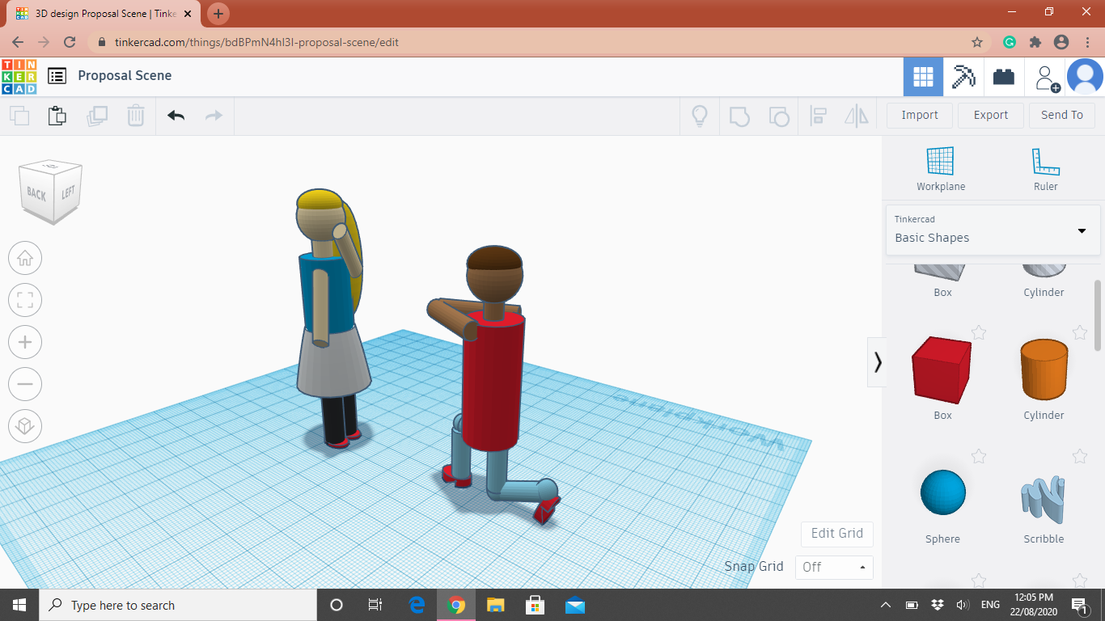This screenshot has height=621, width=1105.
Task: Reload the browser page
Action: [x=70, y=42]
